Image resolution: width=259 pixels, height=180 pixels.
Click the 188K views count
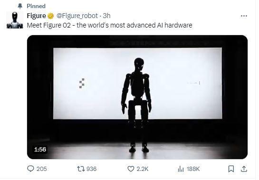click(x=193, y=169)
